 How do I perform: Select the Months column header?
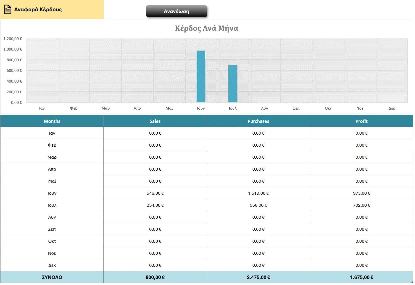tap(52, 121)
